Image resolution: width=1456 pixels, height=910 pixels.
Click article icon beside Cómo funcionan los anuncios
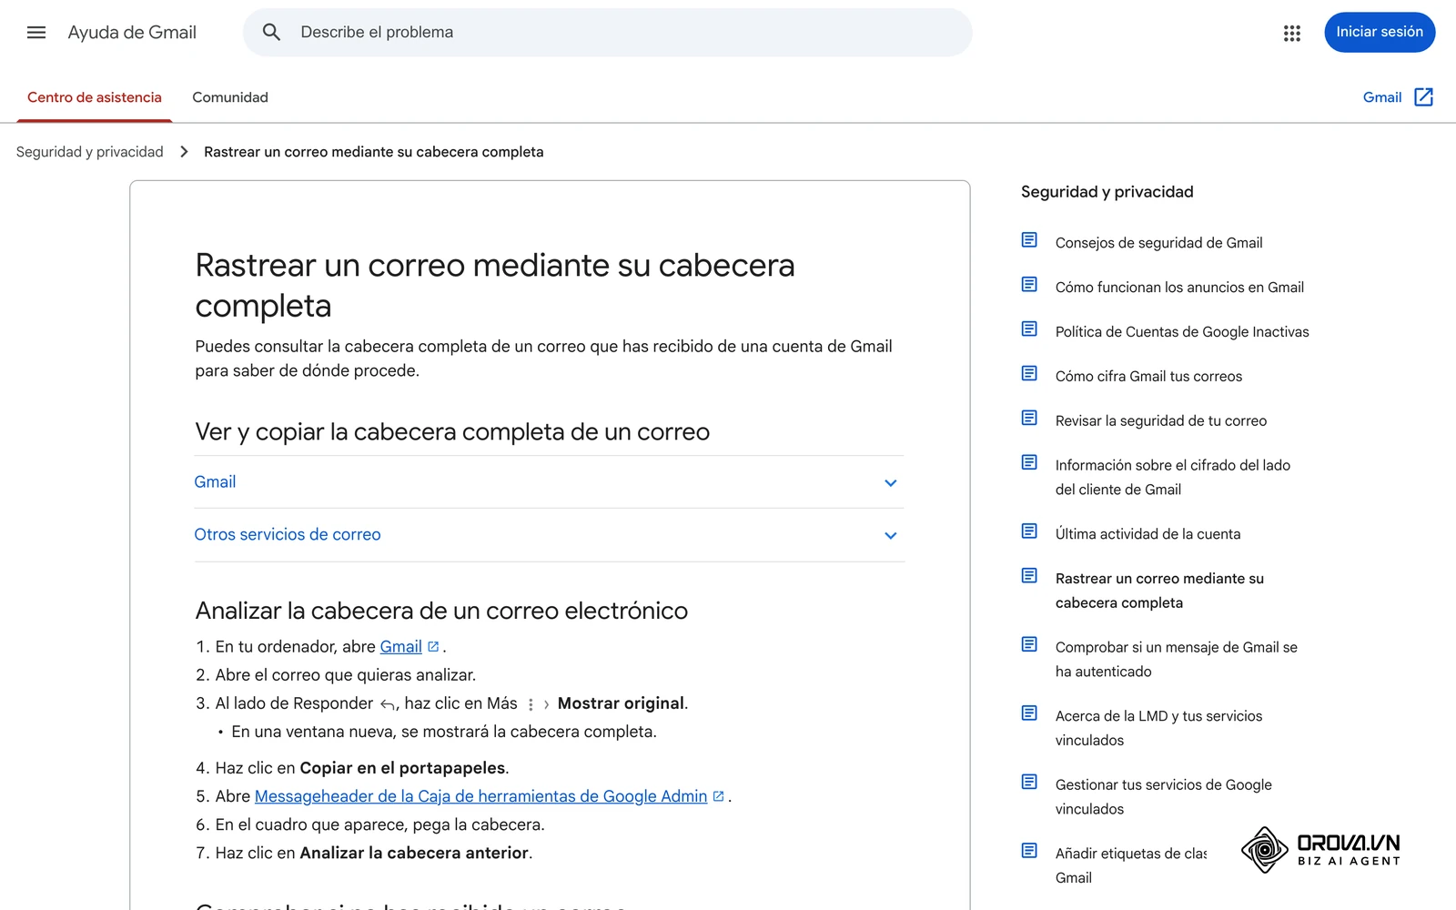(x=1029, y=285)
